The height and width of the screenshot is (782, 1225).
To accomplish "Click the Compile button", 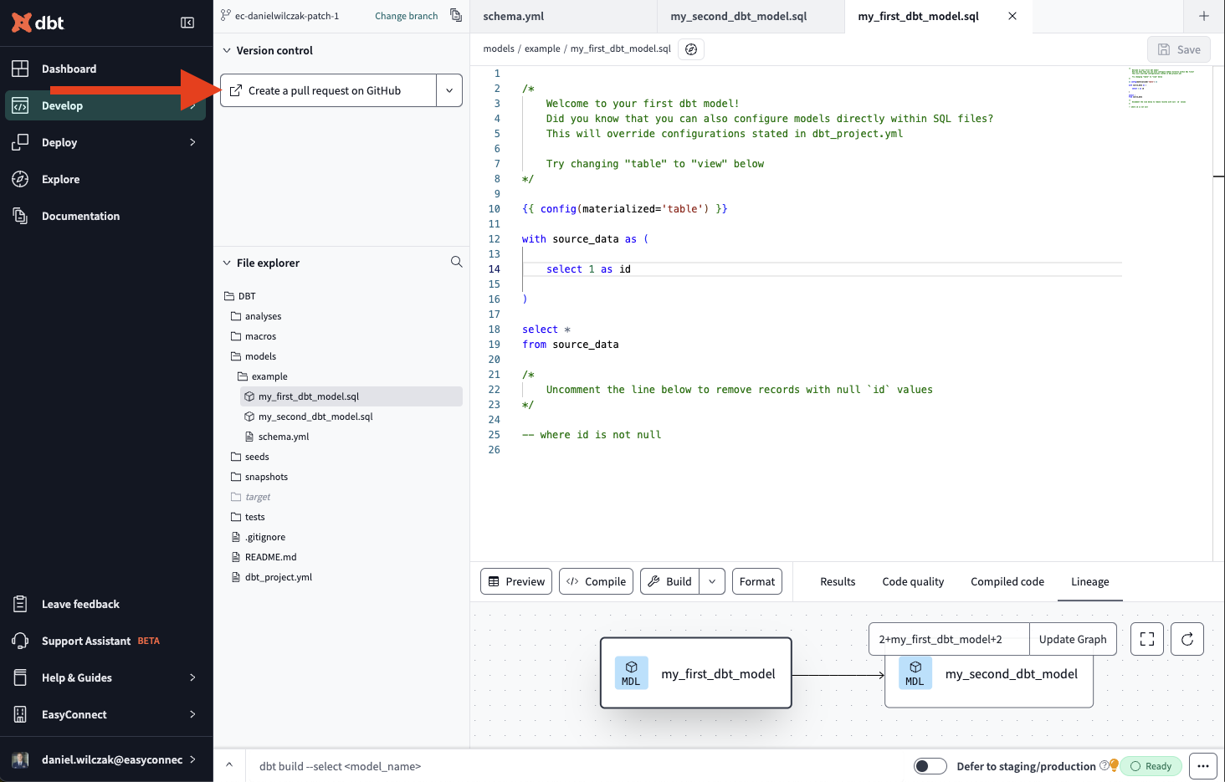I will pos(596,581).
